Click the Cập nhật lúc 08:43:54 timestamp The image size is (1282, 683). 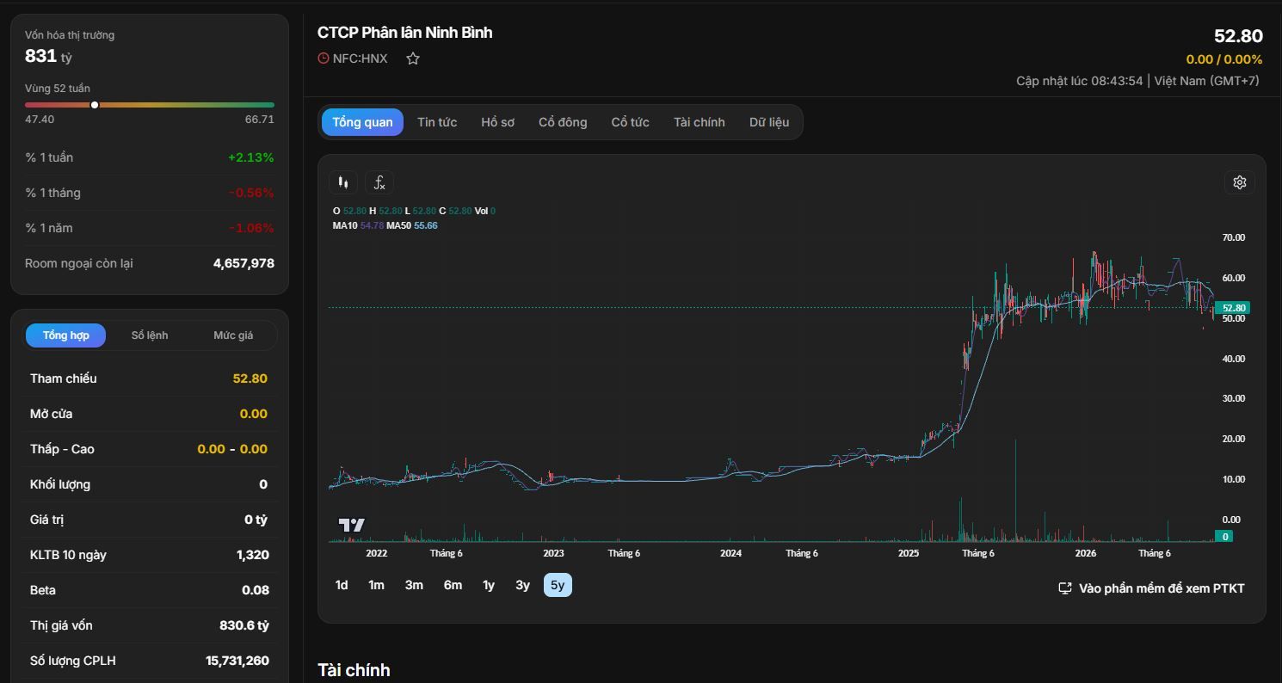pyautogui.click(x=1080, y=81)
